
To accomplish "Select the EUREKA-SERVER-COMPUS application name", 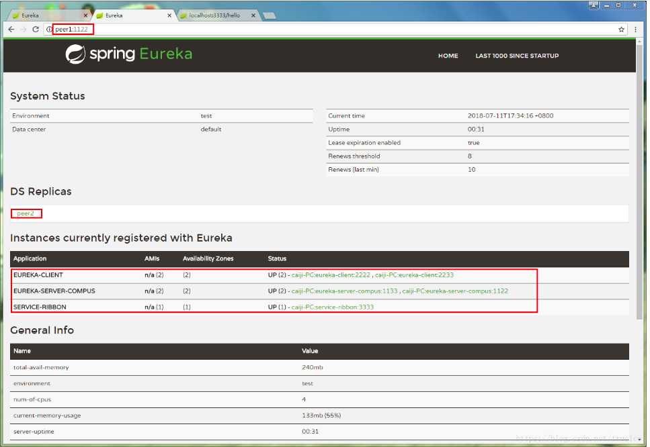I will [x=54, y=291].
